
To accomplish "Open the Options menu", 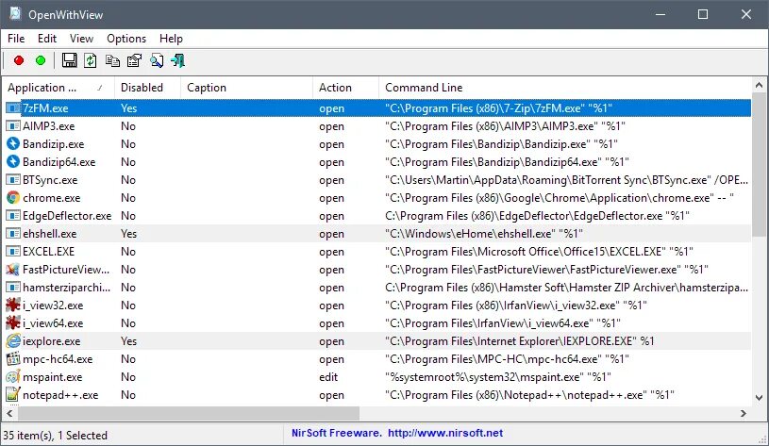I will (x=126, y=39).
